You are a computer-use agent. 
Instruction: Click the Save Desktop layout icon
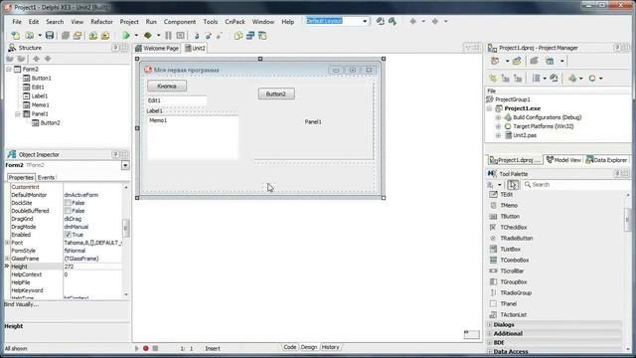tap(380, 21)
